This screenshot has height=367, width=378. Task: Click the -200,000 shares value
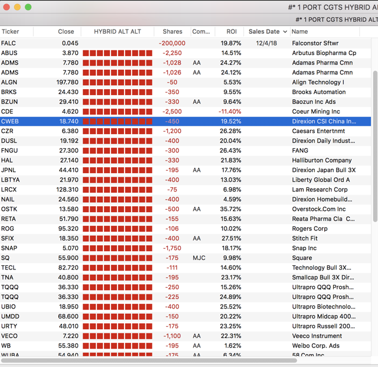[x=172, y=43]
